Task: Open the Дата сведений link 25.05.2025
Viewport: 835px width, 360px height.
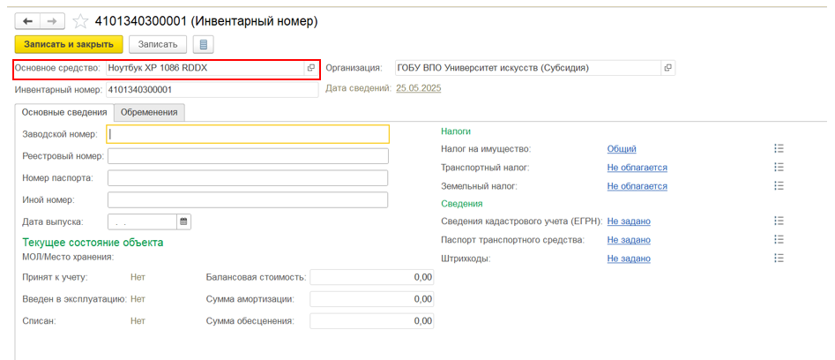Action: (419, 88)
